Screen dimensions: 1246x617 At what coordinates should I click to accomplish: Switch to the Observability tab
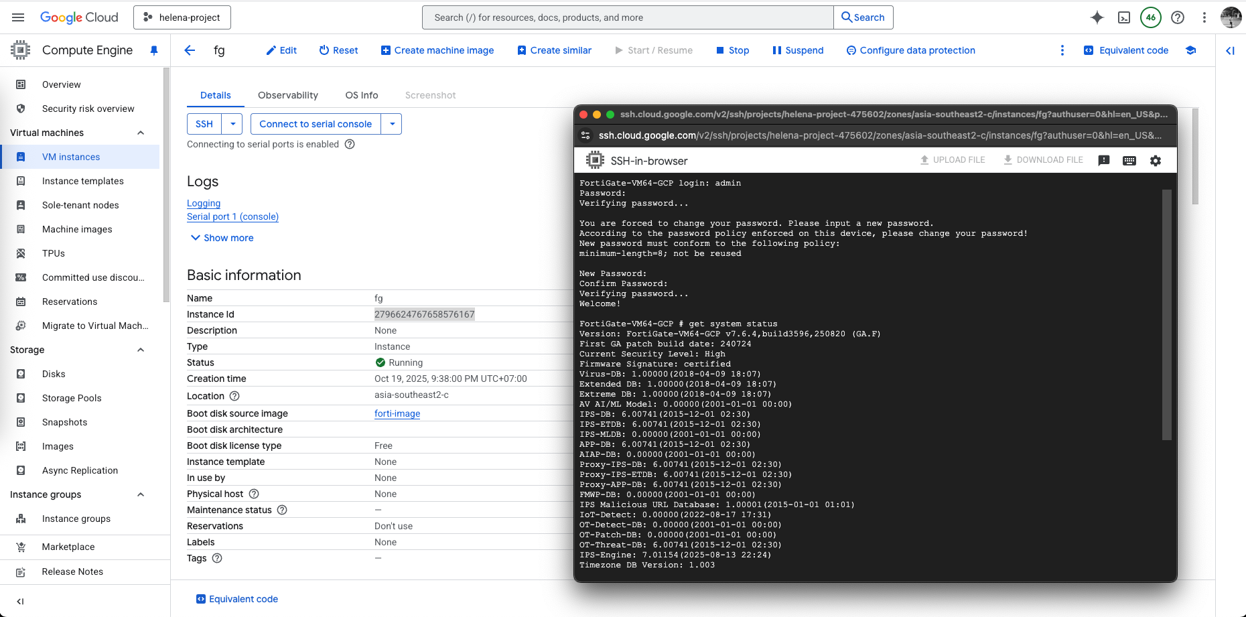tap(288, 95)
